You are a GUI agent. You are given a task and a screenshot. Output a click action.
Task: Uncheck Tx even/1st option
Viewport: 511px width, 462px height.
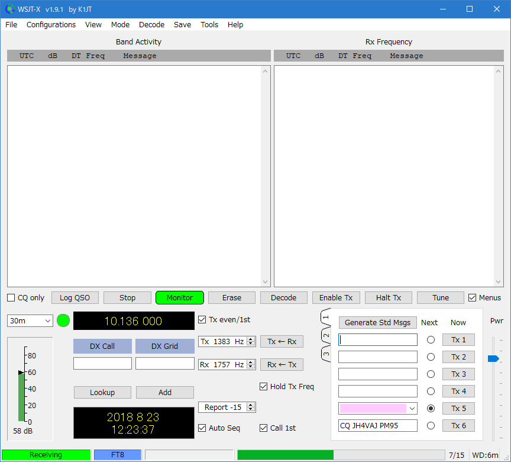coord(202,320)
